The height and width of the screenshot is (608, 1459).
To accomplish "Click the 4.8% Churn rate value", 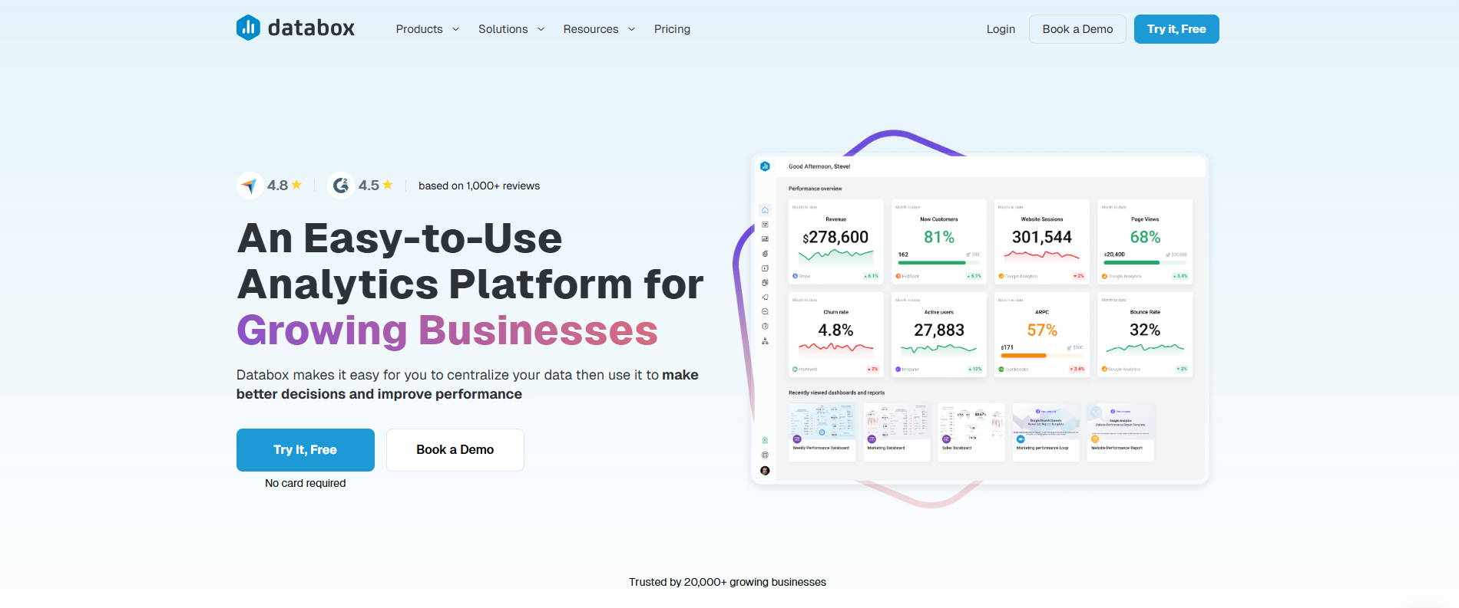I will 835,330.
